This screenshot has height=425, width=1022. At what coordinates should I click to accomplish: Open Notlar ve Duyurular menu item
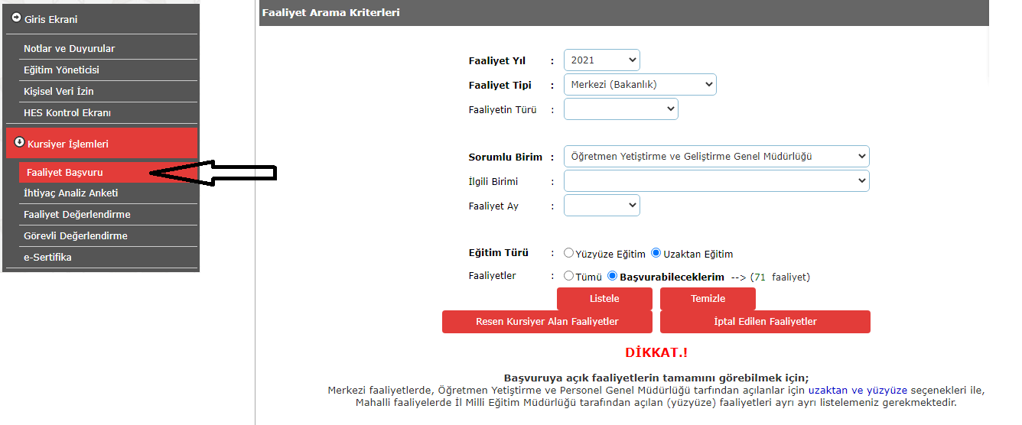click(x=69, y=48)
